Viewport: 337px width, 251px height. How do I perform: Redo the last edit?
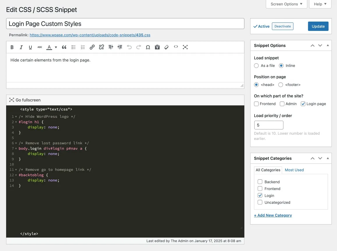coord(139,47)
